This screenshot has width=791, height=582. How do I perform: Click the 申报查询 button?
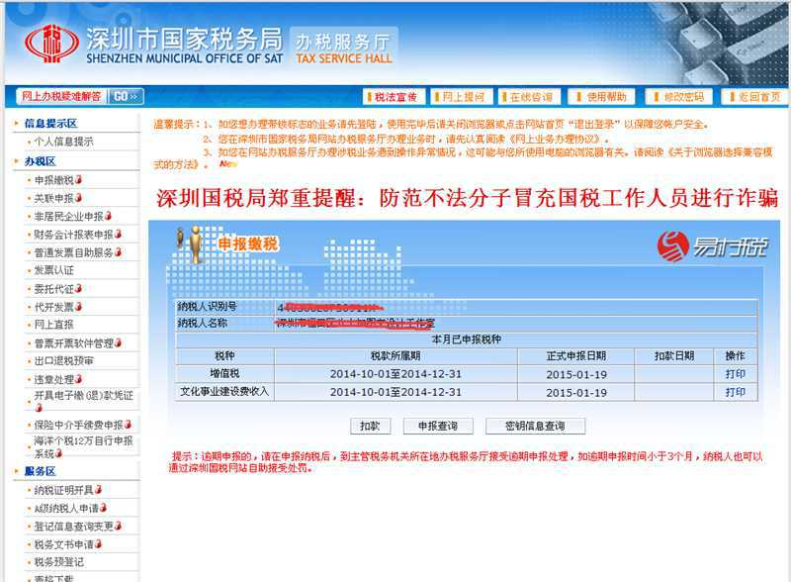(438, 426)
